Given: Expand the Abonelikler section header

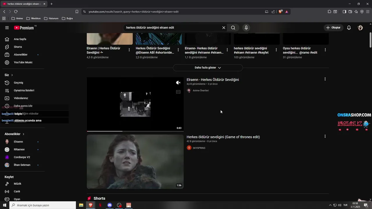Looking at the screenshot, I should (15, 134).
